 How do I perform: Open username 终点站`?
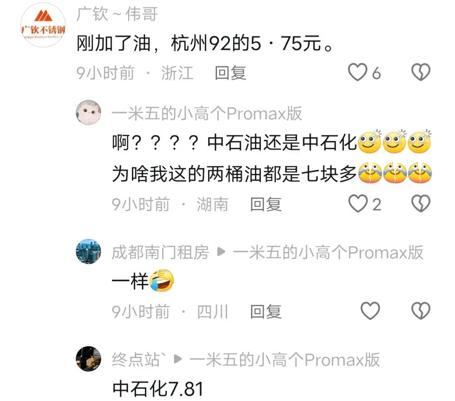point(139,359)
